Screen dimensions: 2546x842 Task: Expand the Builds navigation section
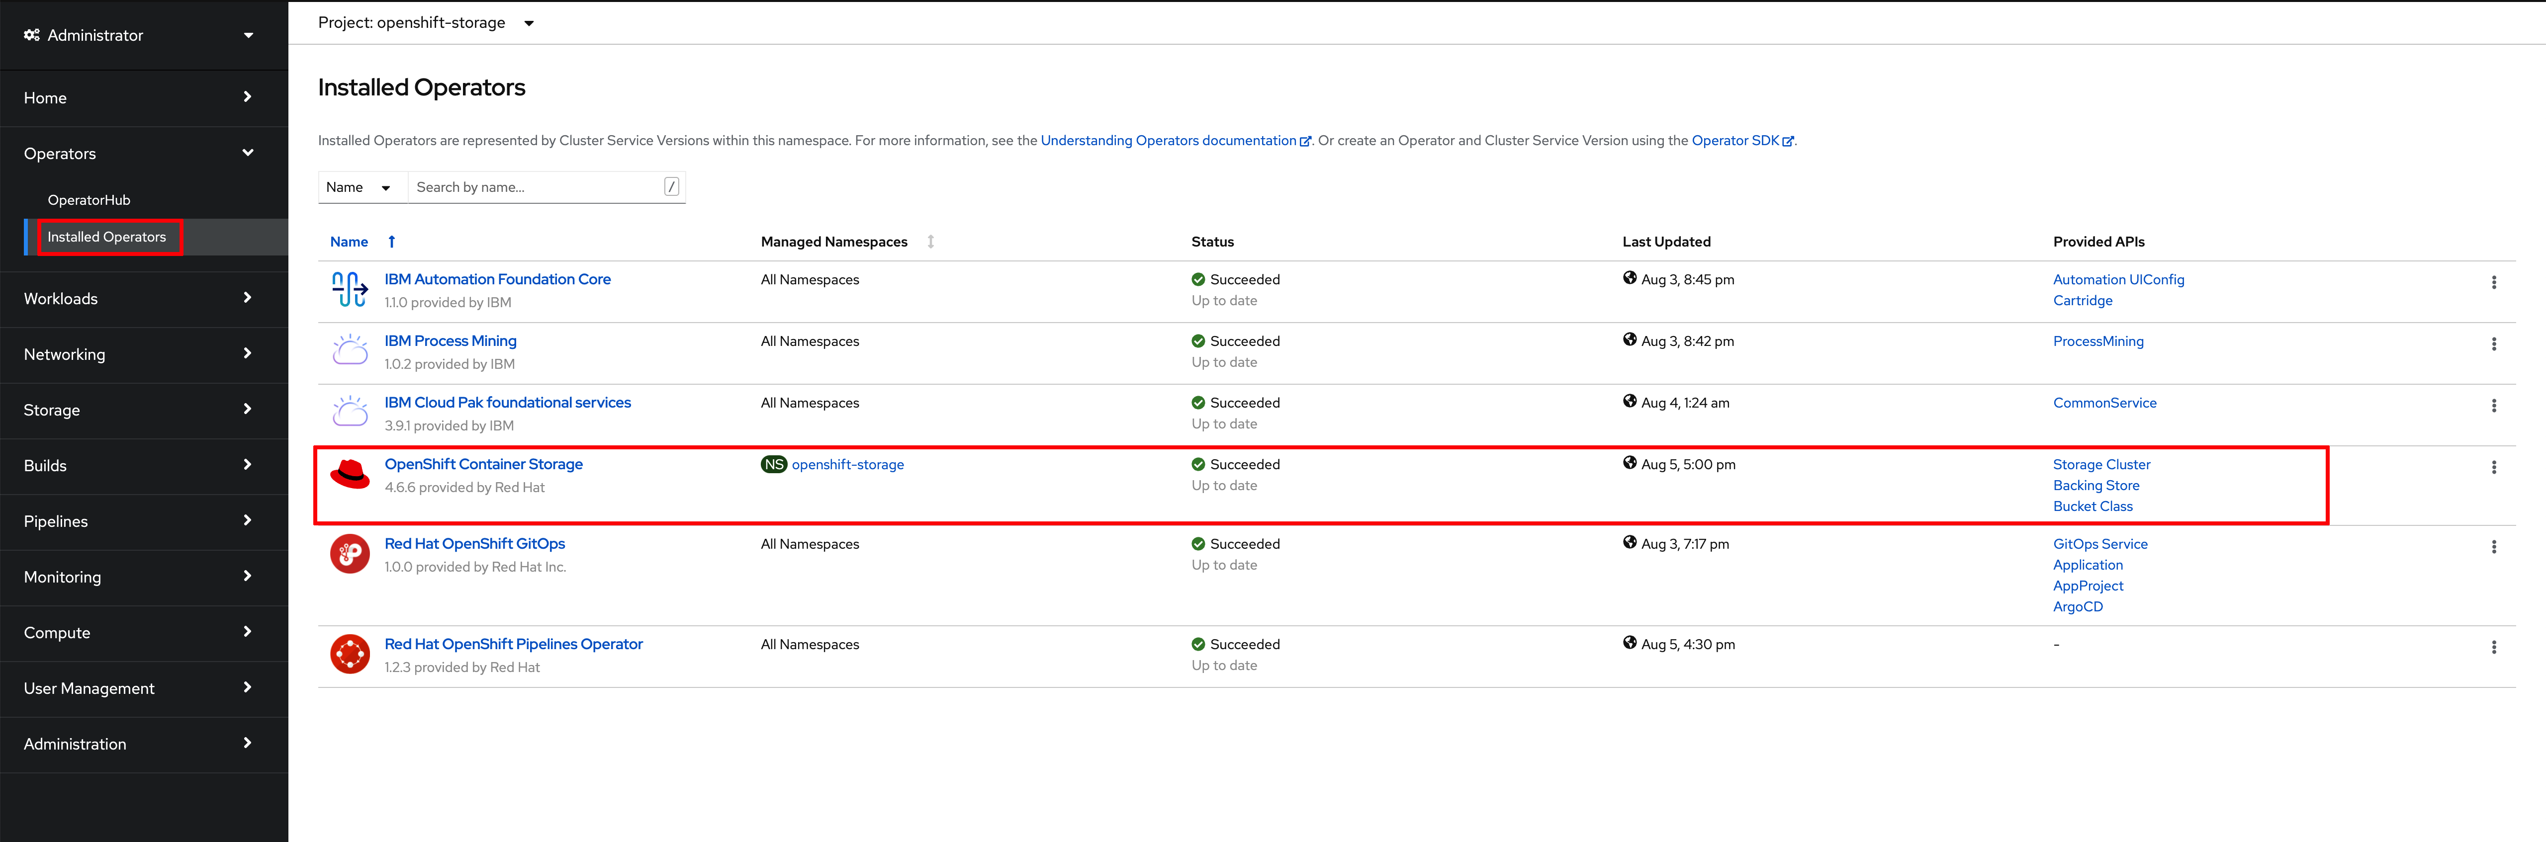pos(144,465)
